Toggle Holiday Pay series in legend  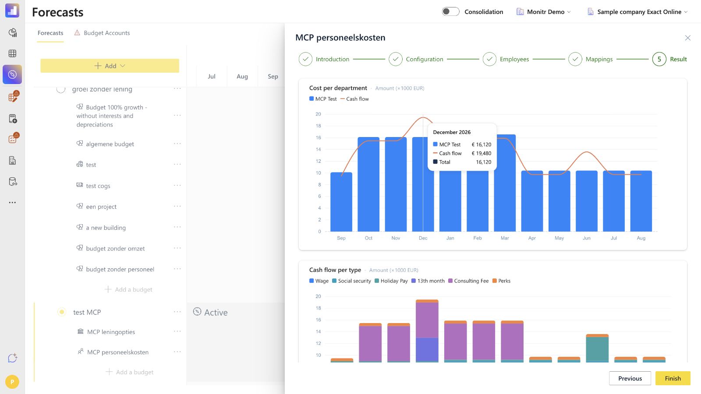point(391,281)
